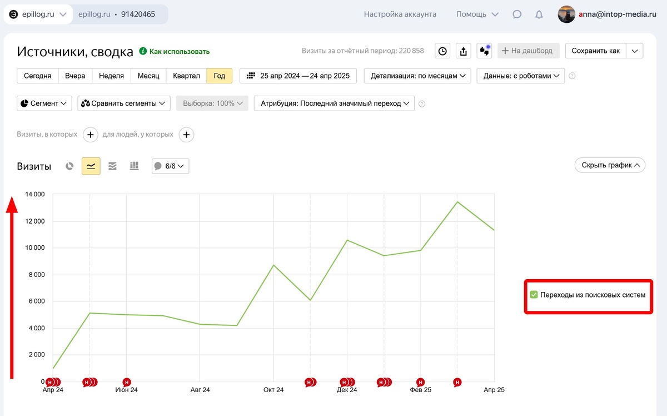Open the notifications bell

tap(539, 14)
